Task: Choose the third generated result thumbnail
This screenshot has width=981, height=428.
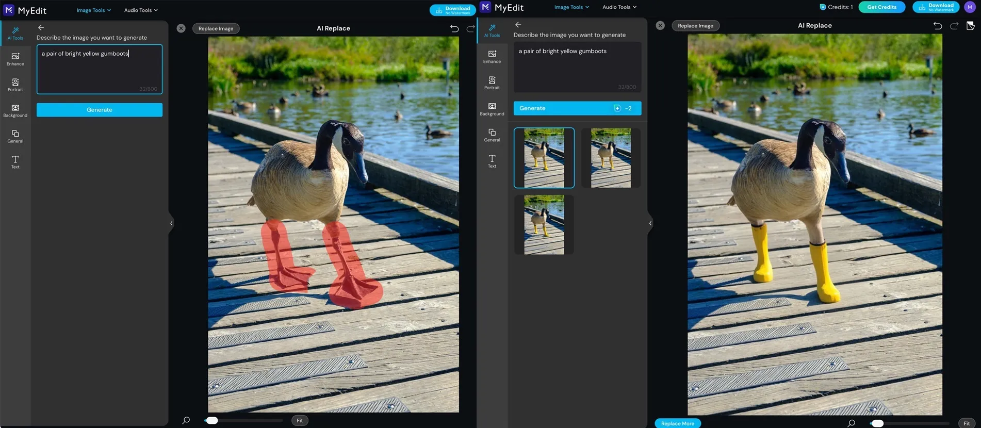Action: [544, 224]
